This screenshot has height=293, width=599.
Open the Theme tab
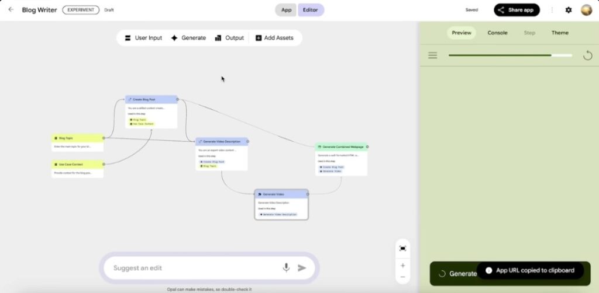tap(560, 33)
